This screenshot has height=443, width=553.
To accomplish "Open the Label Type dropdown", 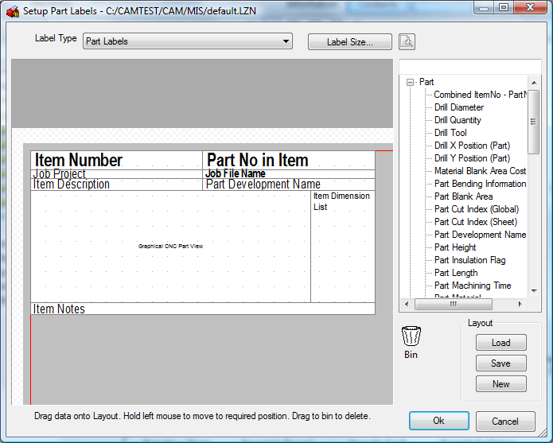I will (x=188, y=41).
